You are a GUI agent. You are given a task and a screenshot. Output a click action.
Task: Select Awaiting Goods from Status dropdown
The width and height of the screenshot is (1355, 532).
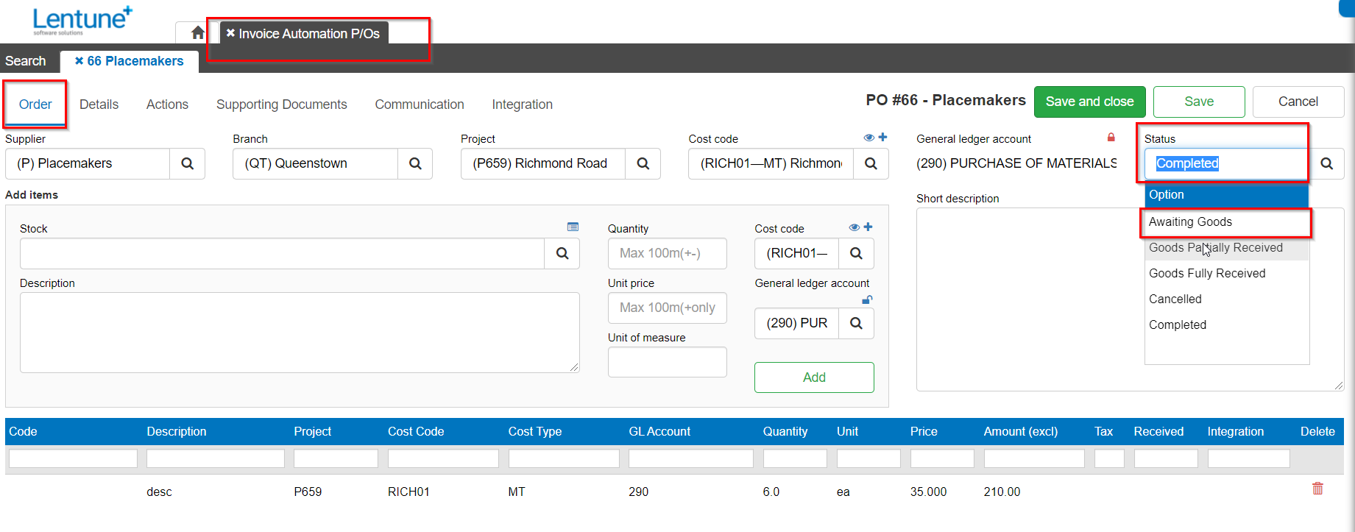(1190, 222)
